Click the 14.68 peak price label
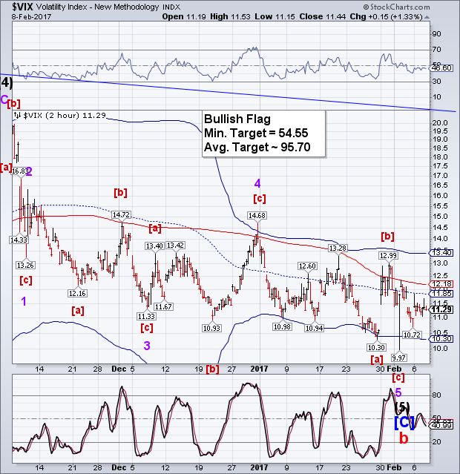The image size is (460, 474). (x=256, y=215)
